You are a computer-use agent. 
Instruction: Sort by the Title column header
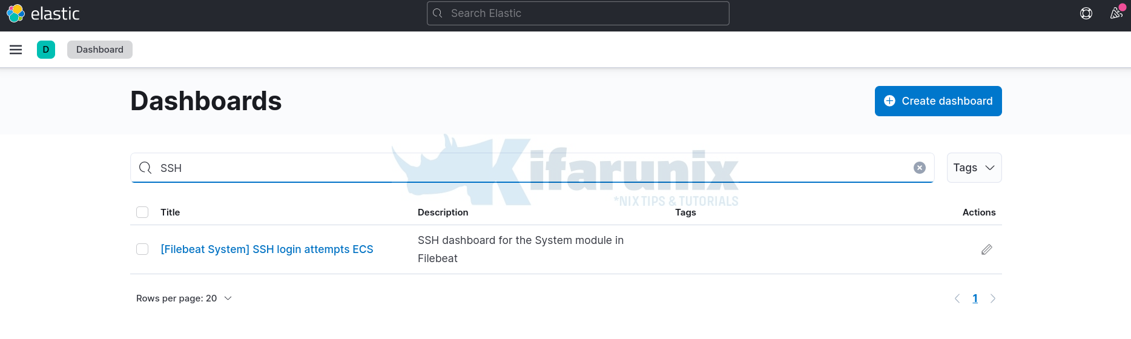click(x=170, y=212)
